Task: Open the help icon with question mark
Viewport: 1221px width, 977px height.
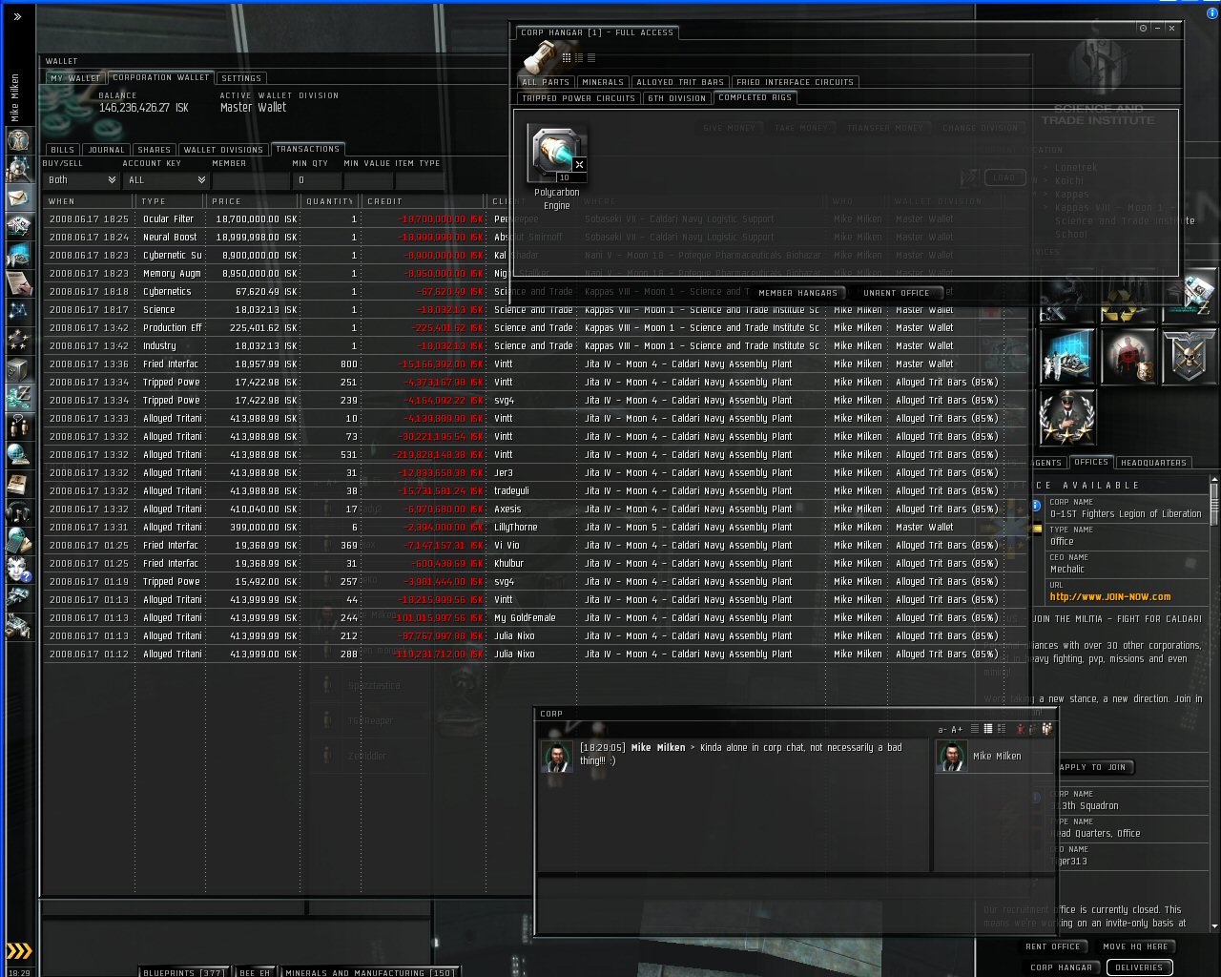Action: pos(18,570)
